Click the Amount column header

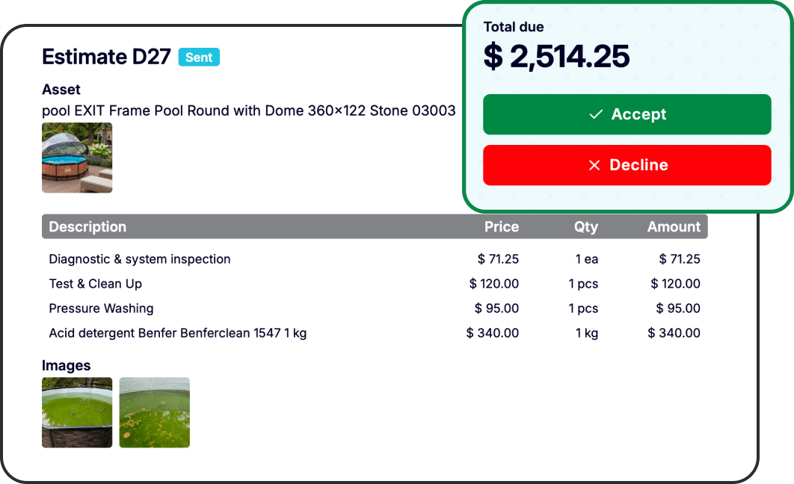coord(674,226)
